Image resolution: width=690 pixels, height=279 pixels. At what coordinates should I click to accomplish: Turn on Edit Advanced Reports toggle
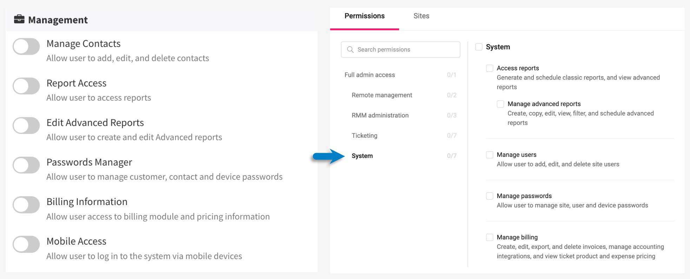pyautogui.click(x=26, y=125)
